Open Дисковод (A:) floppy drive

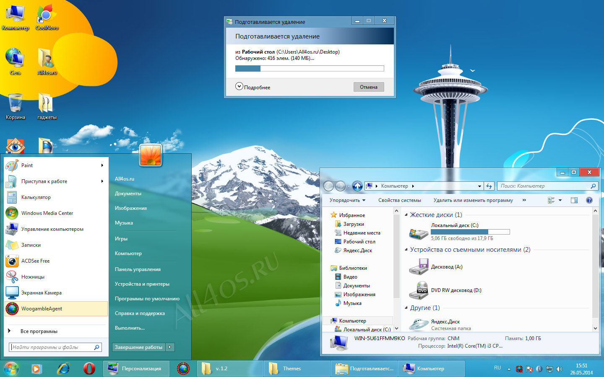(436, 267)
